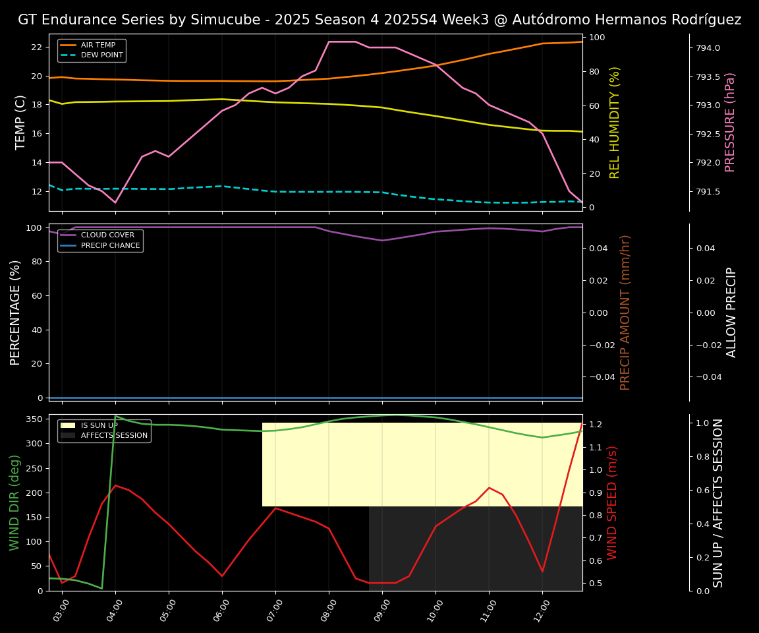Select the WIND SPEED (m/s) axis label
This screenshot has height=633, width=759.
click(x=613, y=502)
